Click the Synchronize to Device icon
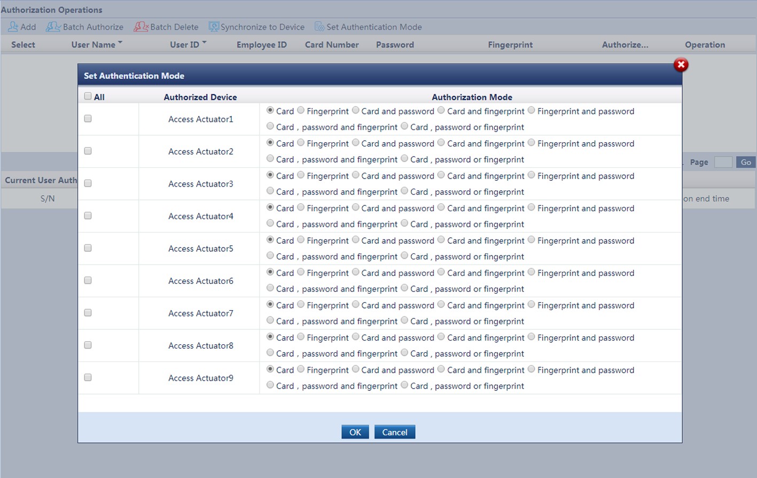 tap(214, 27)
